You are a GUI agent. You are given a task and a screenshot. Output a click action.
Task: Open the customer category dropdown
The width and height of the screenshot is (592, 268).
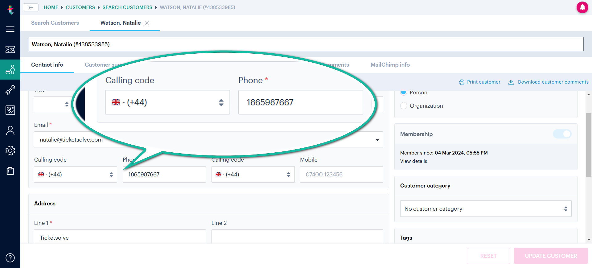click(486, 209)
